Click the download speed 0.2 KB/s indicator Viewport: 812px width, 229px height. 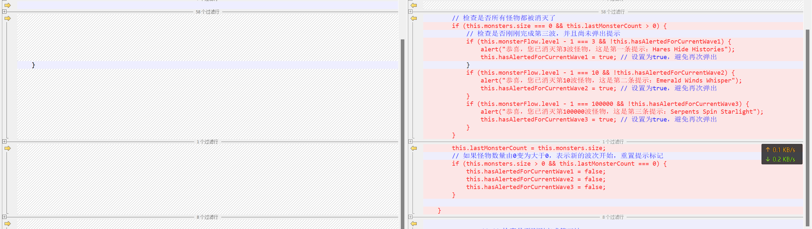780,159
